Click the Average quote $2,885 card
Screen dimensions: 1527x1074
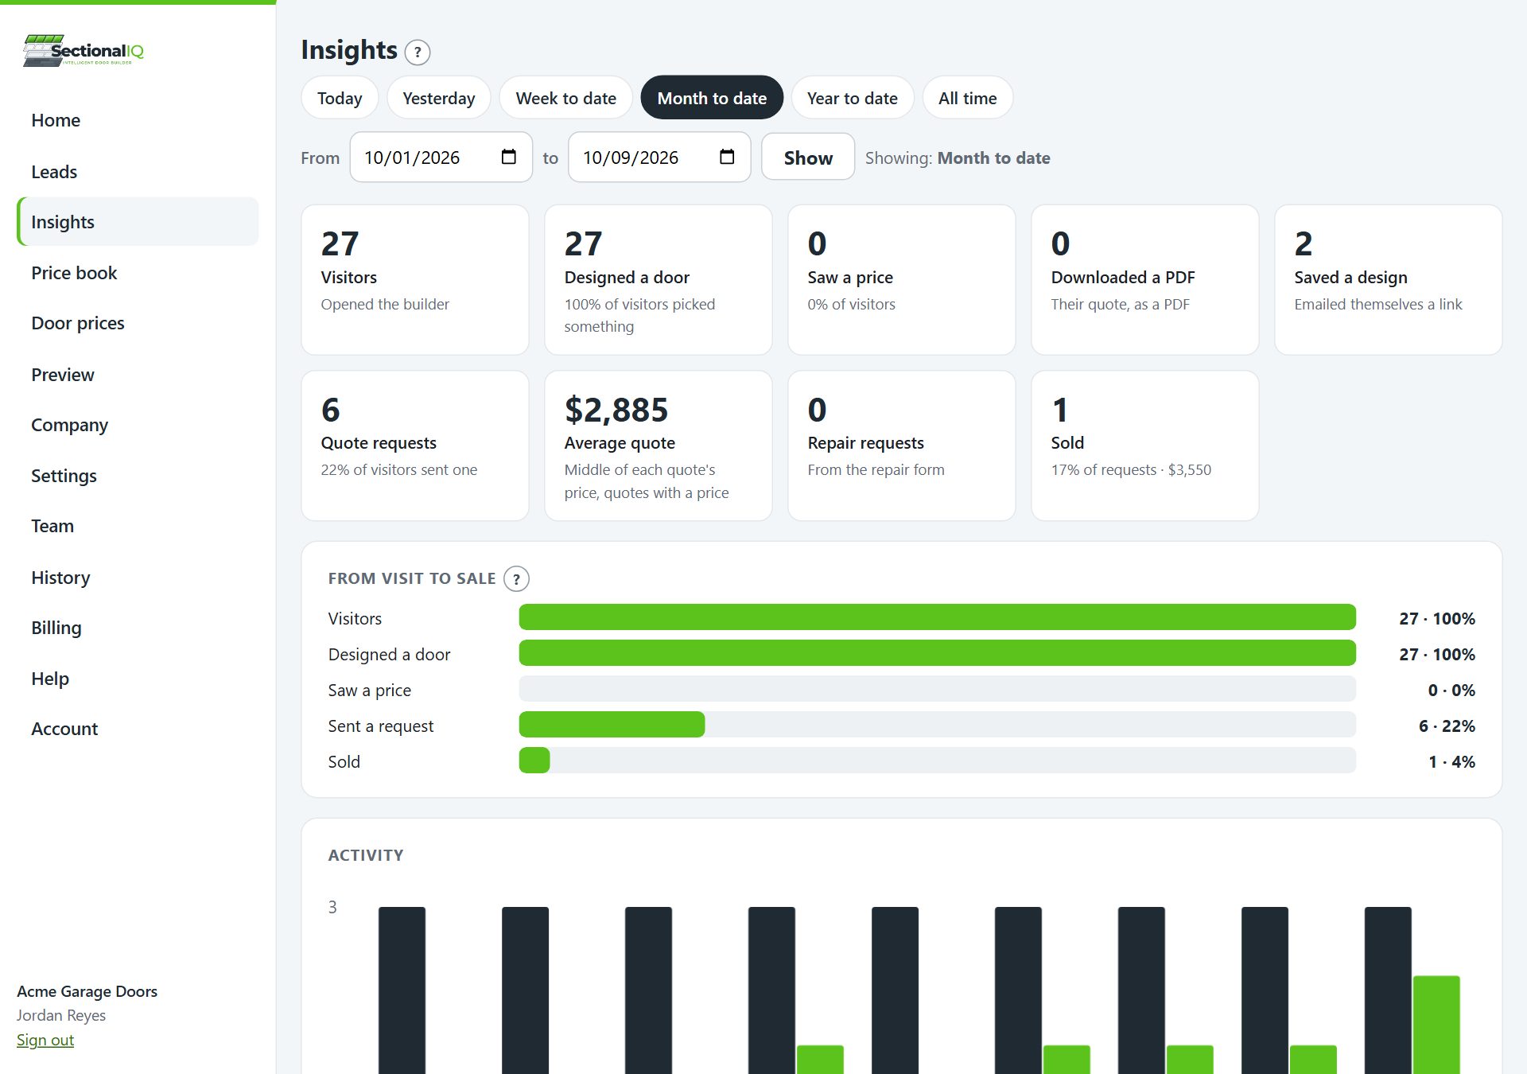click(659, 446)
